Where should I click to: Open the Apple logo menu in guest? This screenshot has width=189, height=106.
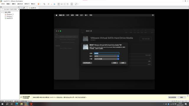pos(56,15)
